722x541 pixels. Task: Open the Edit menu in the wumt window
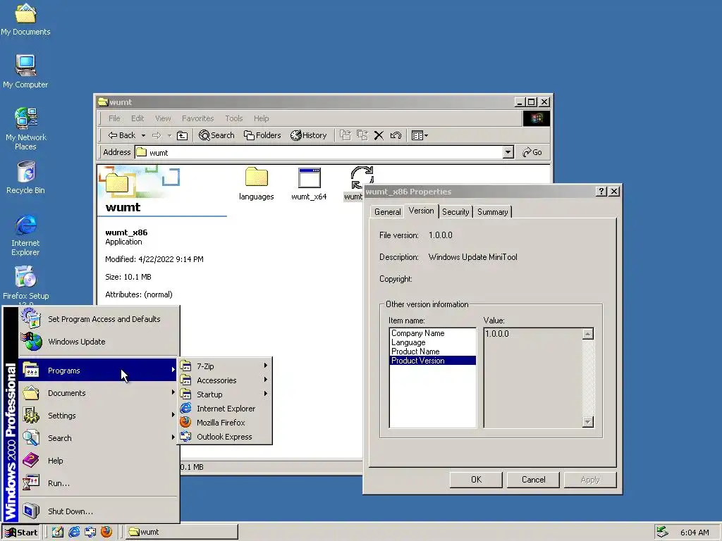(137, 118)
